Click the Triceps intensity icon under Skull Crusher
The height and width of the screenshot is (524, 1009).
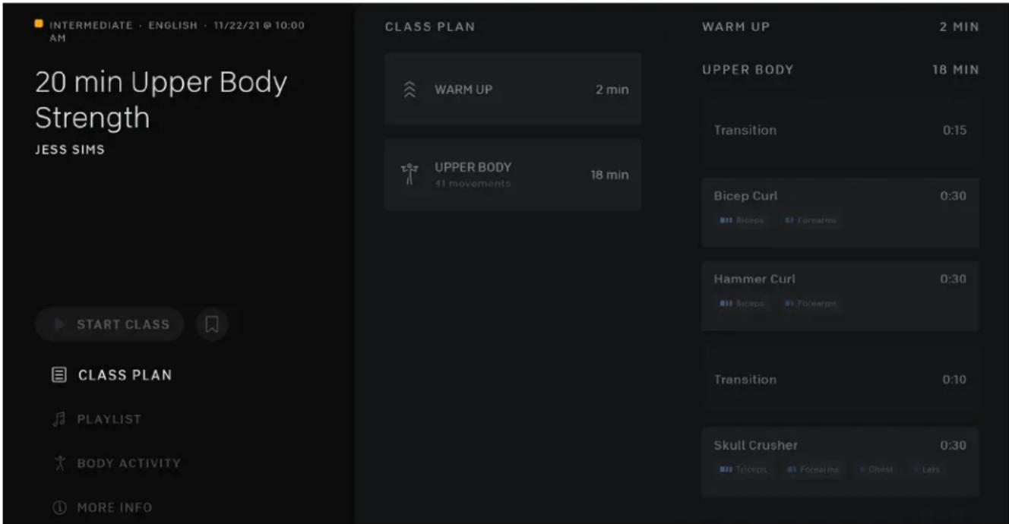coord(726,469)
